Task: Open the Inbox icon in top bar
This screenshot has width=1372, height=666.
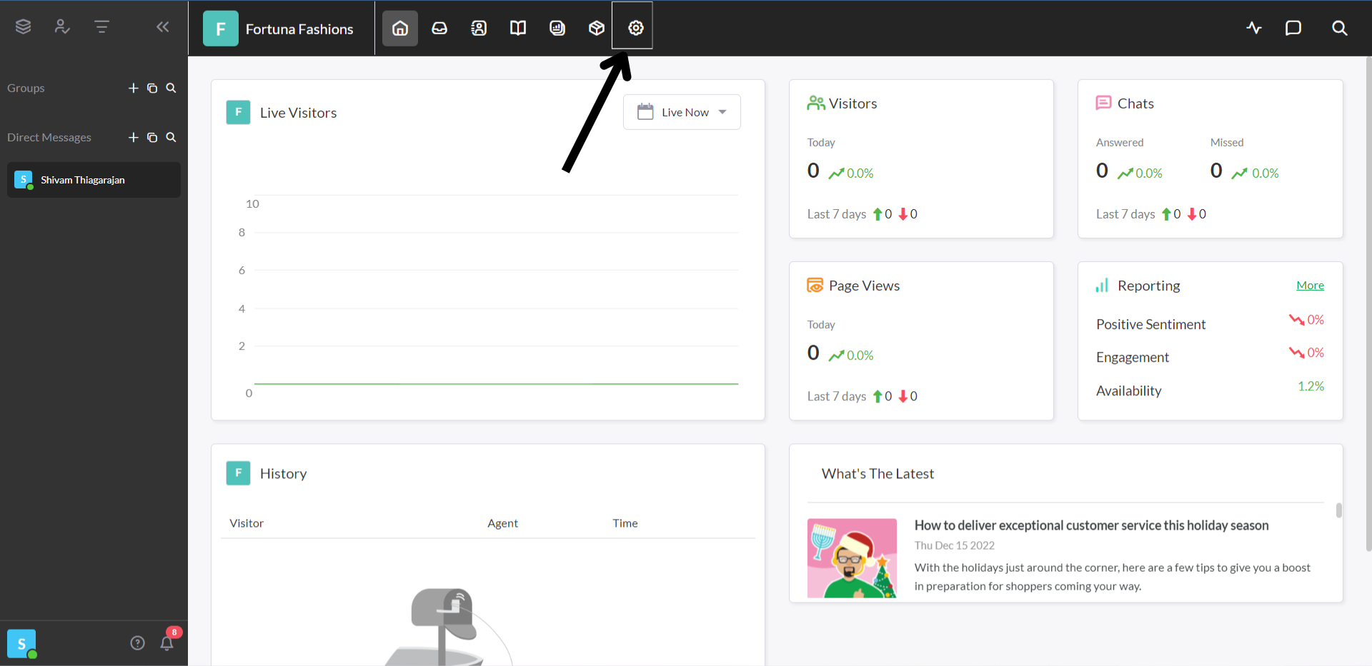Action: (x=439, y=28)
